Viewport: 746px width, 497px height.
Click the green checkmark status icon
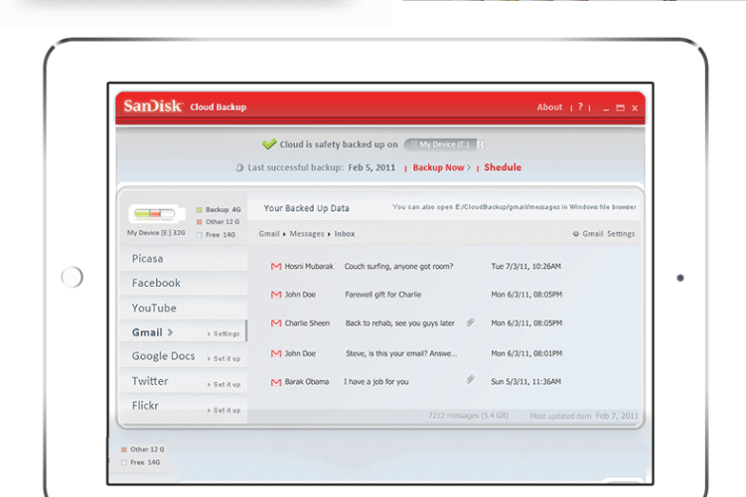click(x=269, y=144)
